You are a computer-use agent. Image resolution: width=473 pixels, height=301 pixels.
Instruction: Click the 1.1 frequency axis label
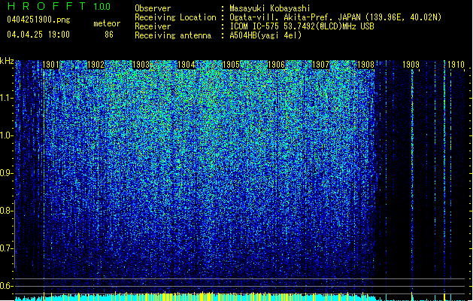(x=6, y=98)
